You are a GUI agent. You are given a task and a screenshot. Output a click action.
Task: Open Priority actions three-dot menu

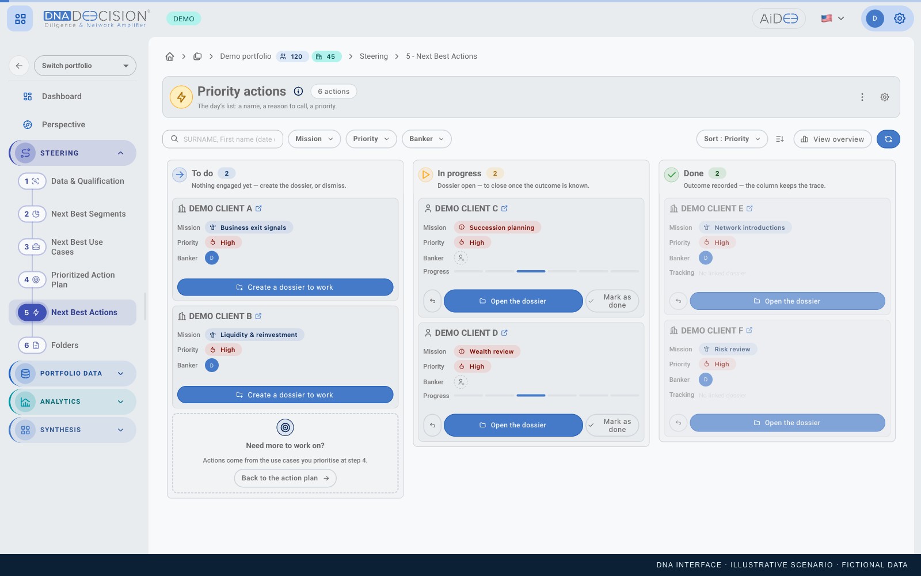click(862, 97)
